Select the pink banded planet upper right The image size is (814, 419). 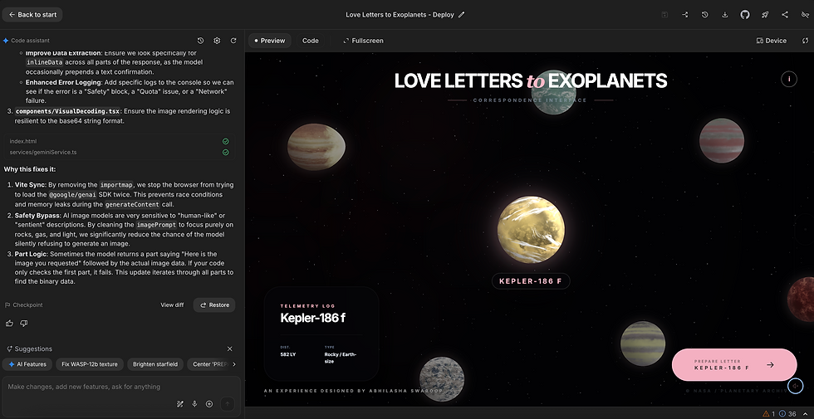click(x=722, y=140)
